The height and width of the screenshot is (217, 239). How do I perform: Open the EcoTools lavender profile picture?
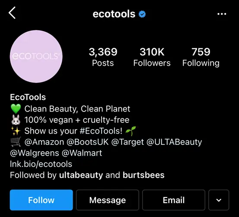point(36,57)
